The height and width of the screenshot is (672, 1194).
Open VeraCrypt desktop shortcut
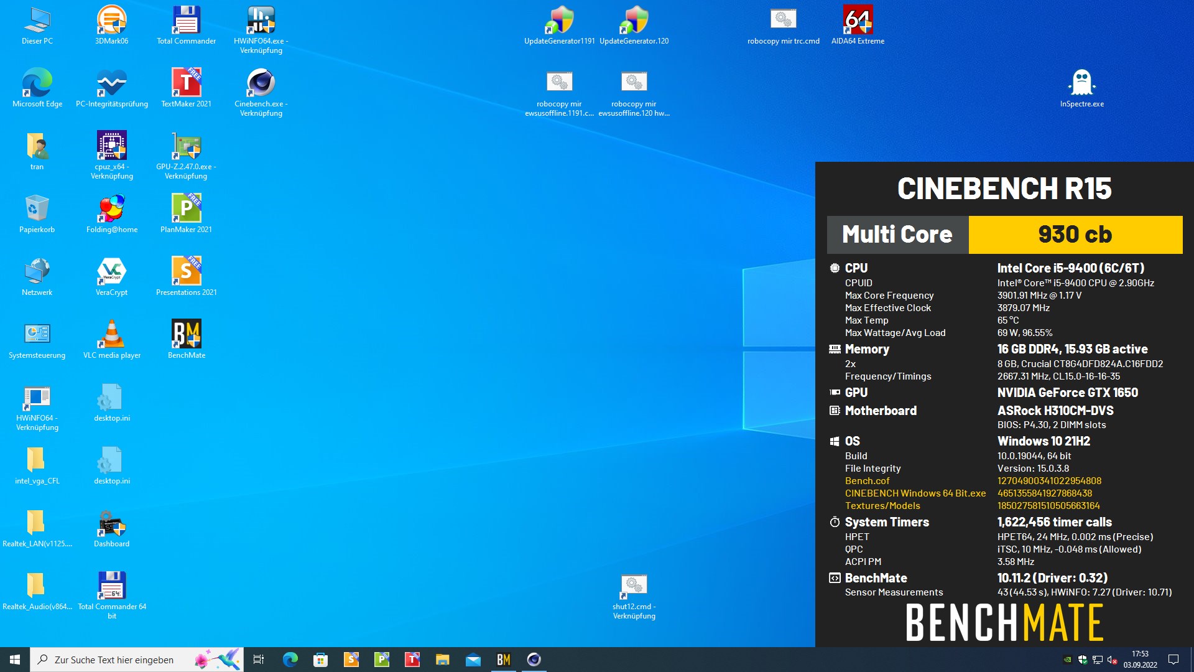click(112, 277)
